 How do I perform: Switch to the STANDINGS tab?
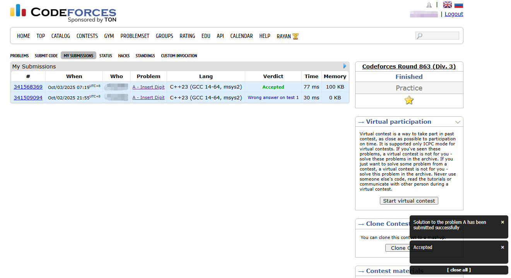pyautogui.click(x=145, y=56)
